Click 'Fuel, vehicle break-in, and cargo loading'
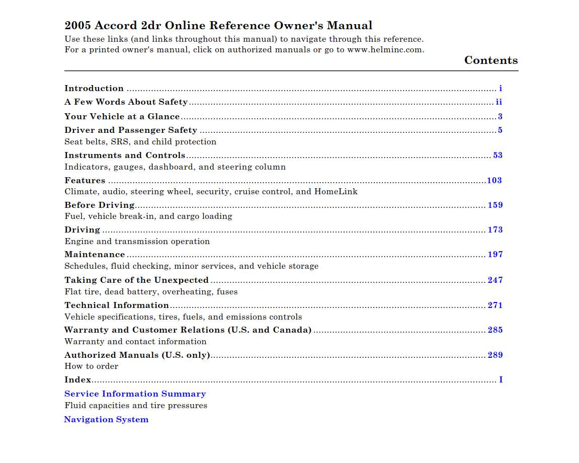Viewport: 579px width, 463px height. [148, 216]
